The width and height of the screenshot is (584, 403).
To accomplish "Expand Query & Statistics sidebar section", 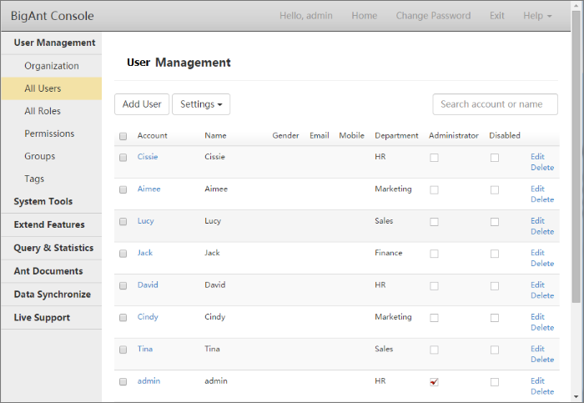I will [x=53, y=248].
